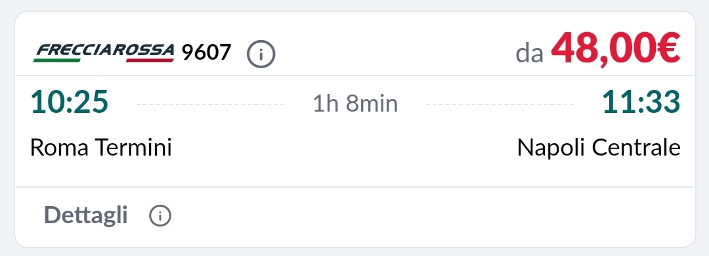Select the 11:33 arrival time
The height and width of the screenshot is (256, 709).
641,101
